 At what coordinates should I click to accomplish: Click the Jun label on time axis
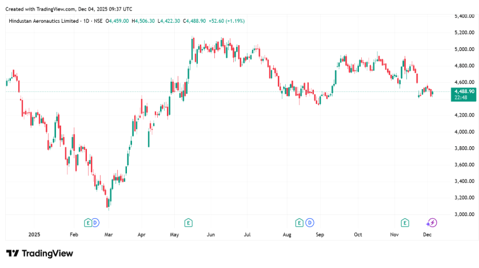click(211, 235)
